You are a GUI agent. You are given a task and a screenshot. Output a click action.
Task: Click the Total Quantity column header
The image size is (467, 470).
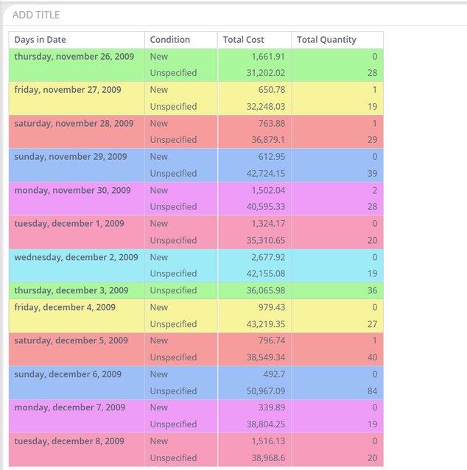click(x=326, y=40)
